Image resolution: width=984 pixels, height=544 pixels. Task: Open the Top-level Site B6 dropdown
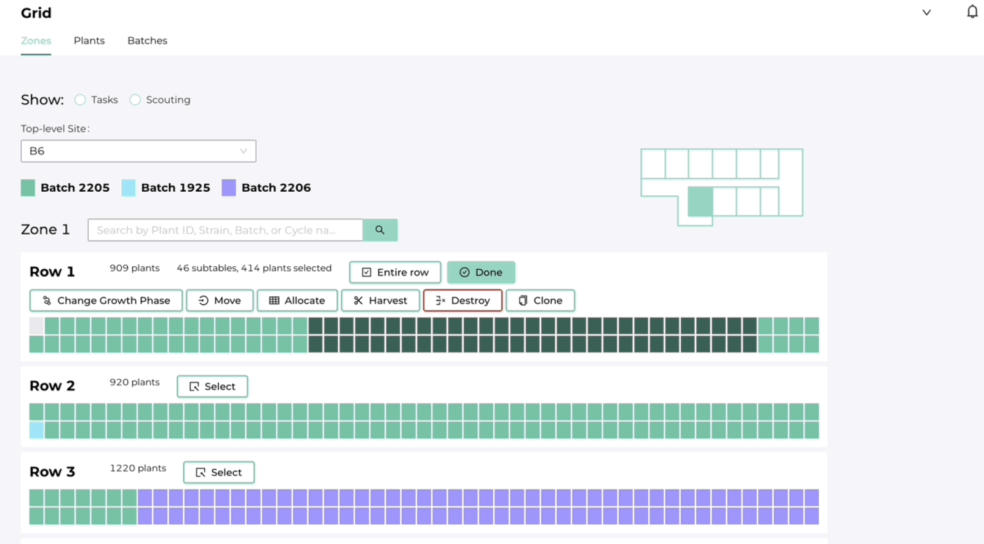tap(138, 151)
